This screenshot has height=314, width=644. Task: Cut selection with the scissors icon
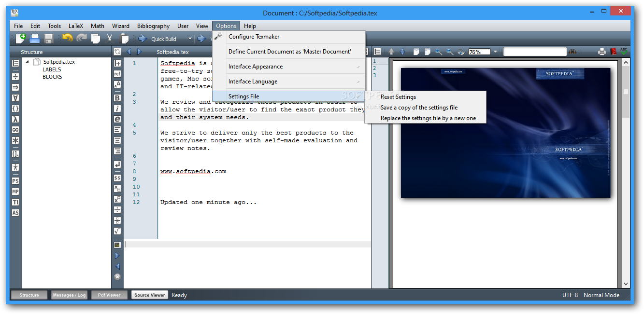(110, 39)
